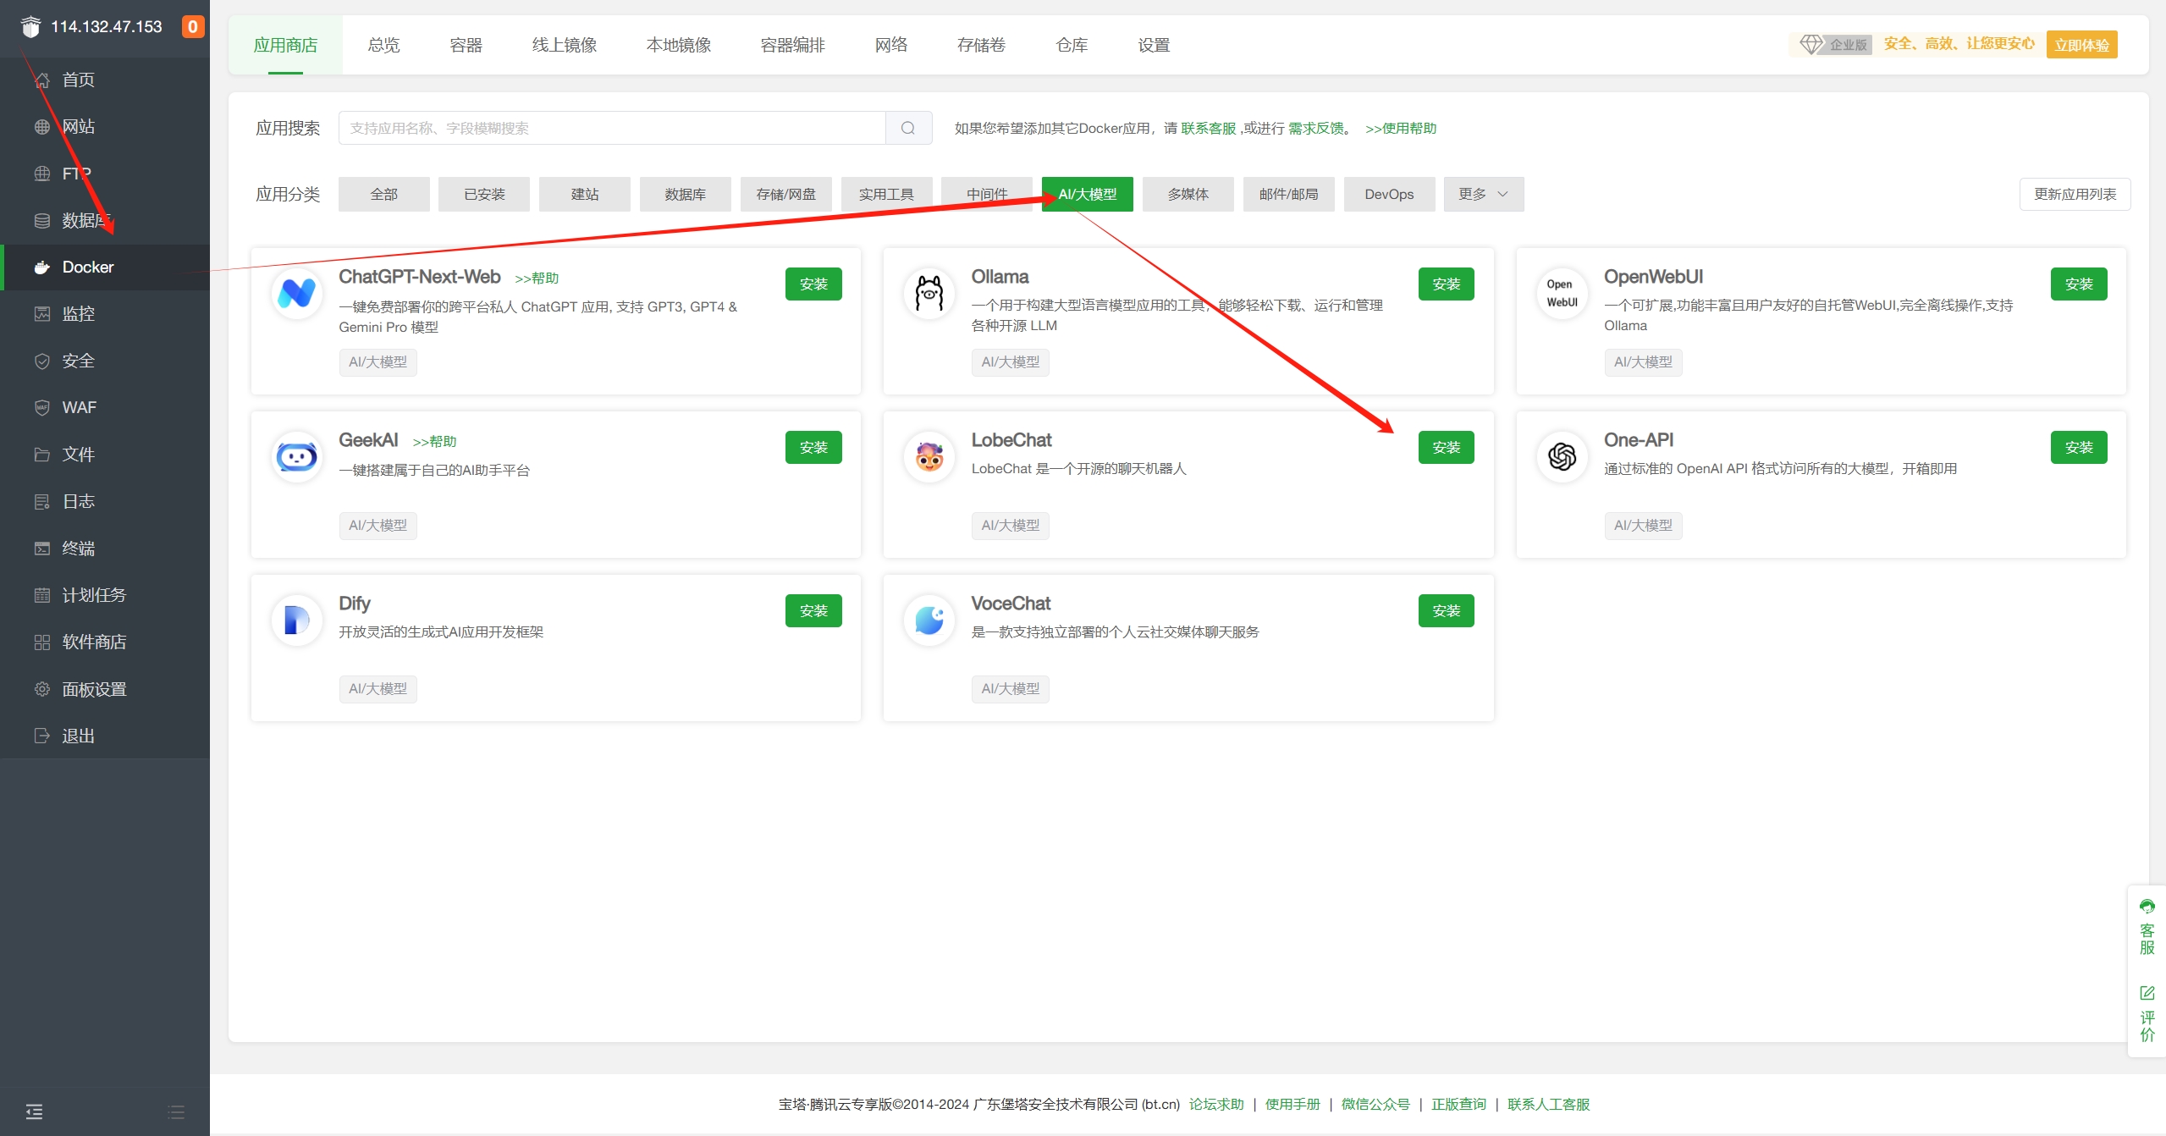Open the 监控 monitoring icon
The width and height of the screenshot is (2166, 1136).
[x=41, y=314]
